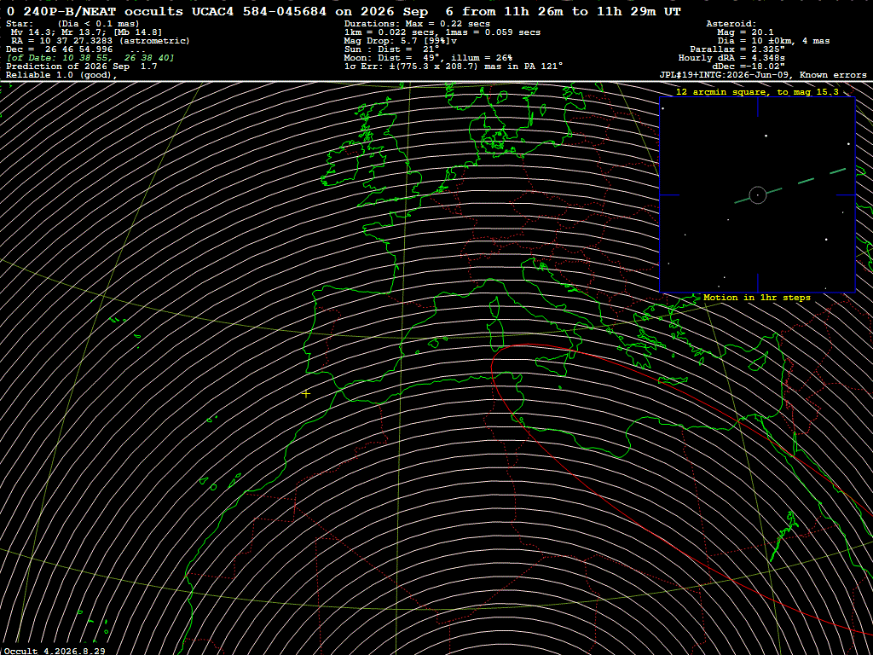Image resolution: width=873 pixels, height=655 pixels.
Task: Click the '12 arcmin square' chart label
Action: 757,92
